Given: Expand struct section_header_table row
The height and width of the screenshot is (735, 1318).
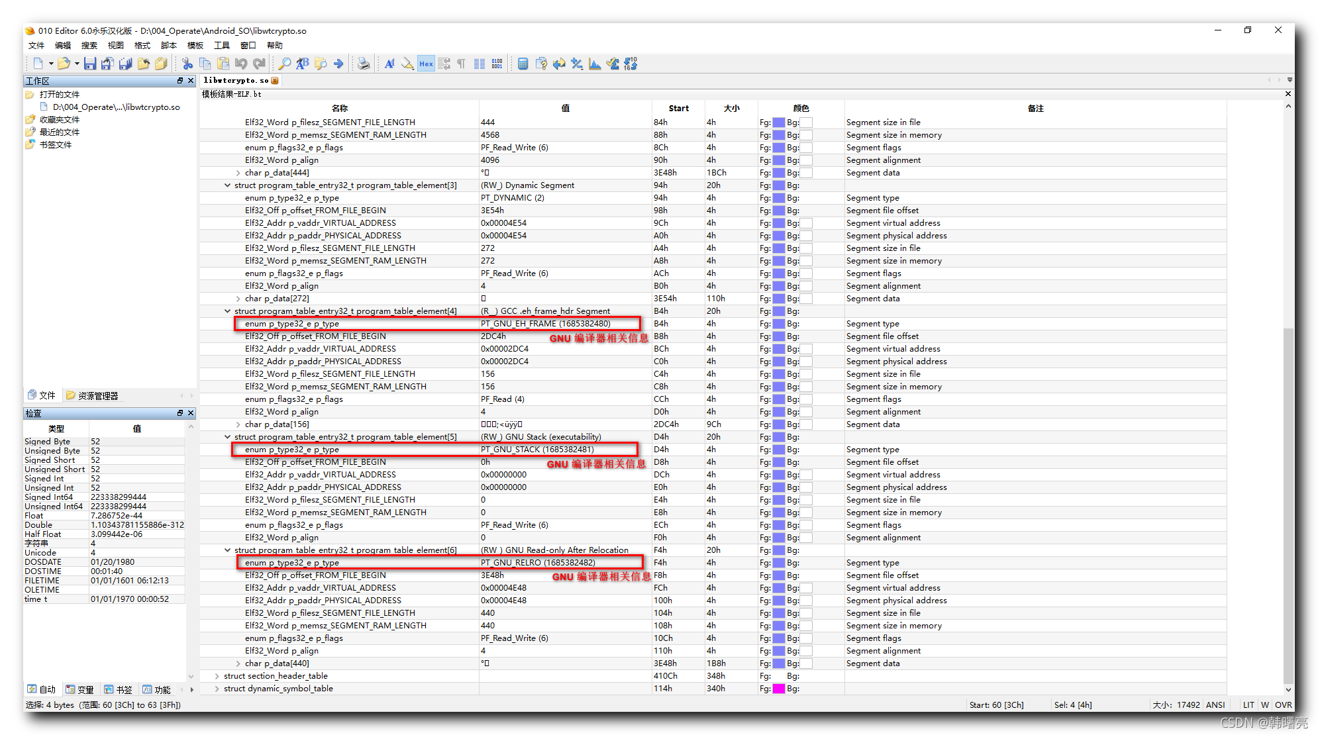Looking at the screenshot, I should (217, 676).
